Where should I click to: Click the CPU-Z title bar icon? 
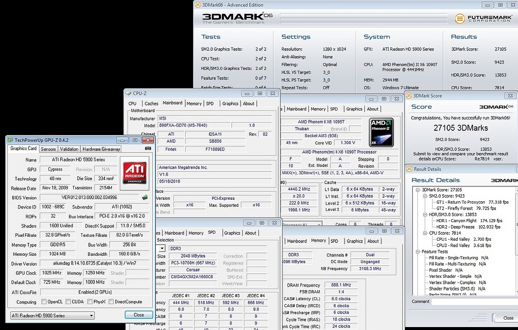click(129, 93)
